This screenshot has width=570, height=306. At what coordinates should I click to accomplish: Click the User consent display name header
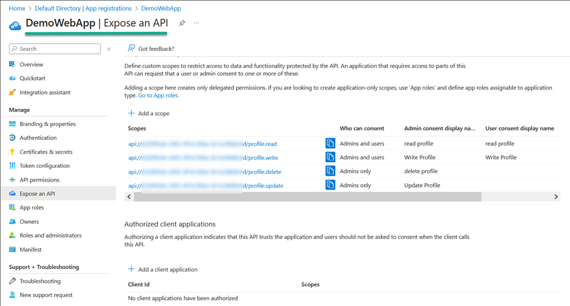(x=520, y=128)
